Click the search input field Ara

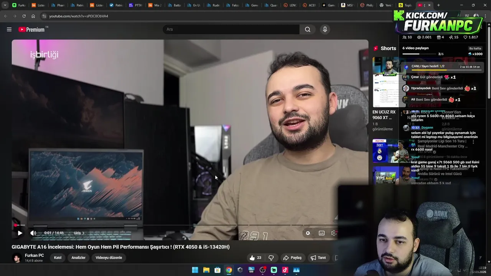click(x=231, y=30)
